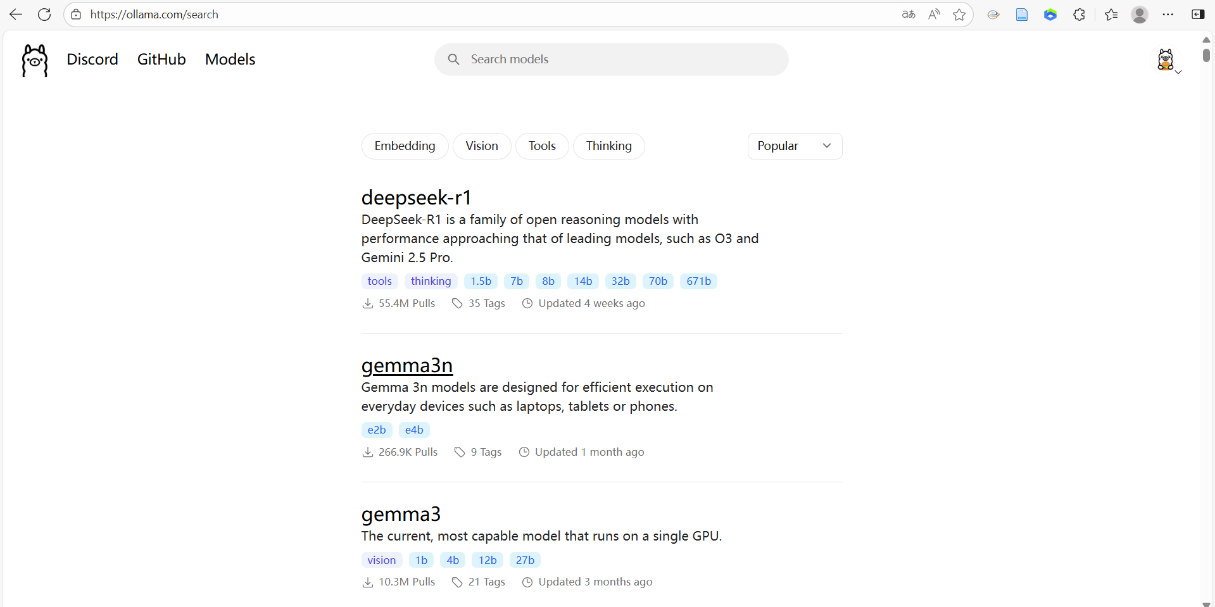Viewport: 1215px width, 607px height.
Task: Select deepseek-r1 7b size tag
Action: (x=517, y=282)
